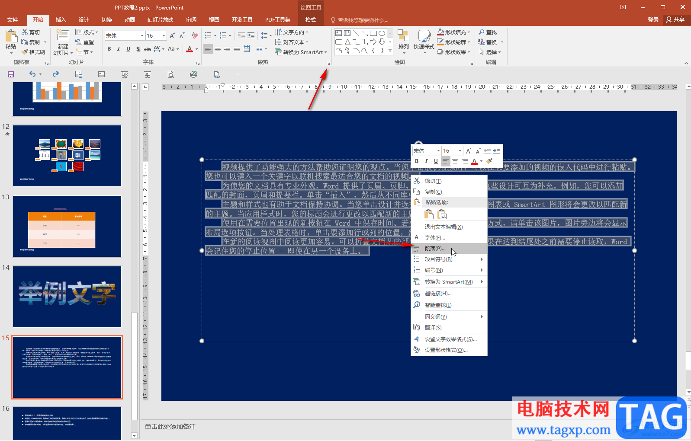Choose 超链接(H)... from the context menu
Screen dimensions: 691x441
(449, 294)
